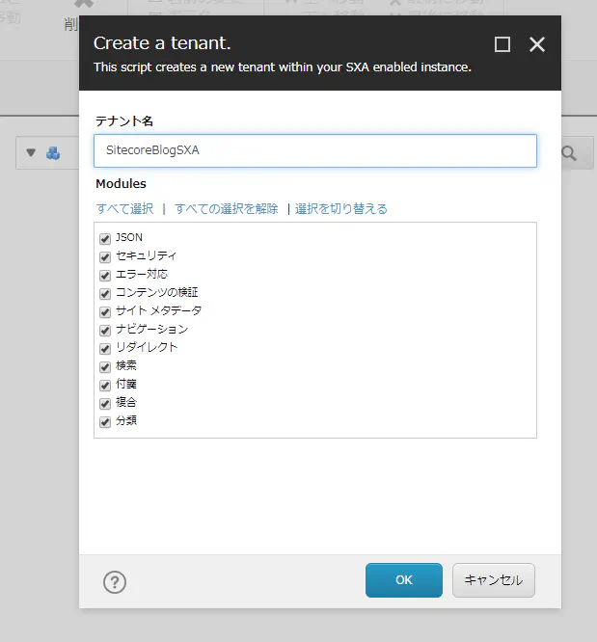Click the すべて選択 link

tap(125, 209)
